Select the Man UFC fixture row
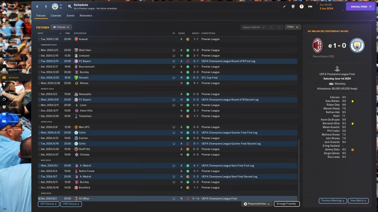Screen dimensions: 378x212 pyautogui.click(x=167, y=127)
